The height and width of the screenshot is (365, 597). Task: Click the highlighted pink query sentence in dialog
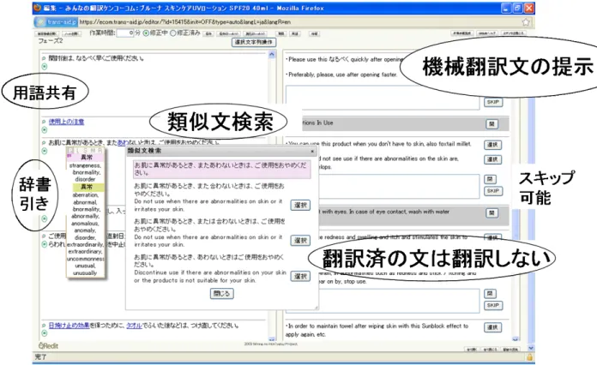[x=221, y=169]
